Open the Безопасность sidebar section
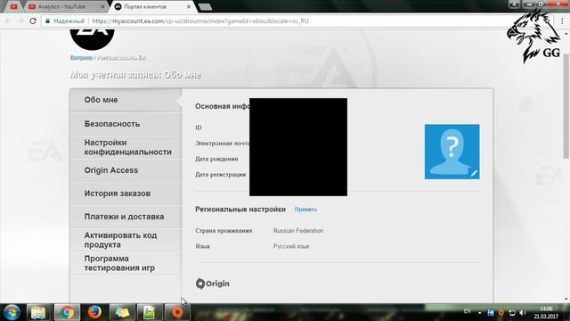This screenshot has height=321, width=570. click(x=126, y=124)
